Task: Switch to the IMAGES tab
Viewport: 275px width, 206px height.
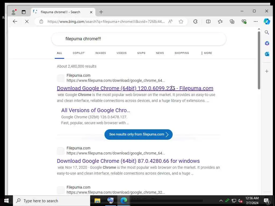Action: click(x=100, y=53)
